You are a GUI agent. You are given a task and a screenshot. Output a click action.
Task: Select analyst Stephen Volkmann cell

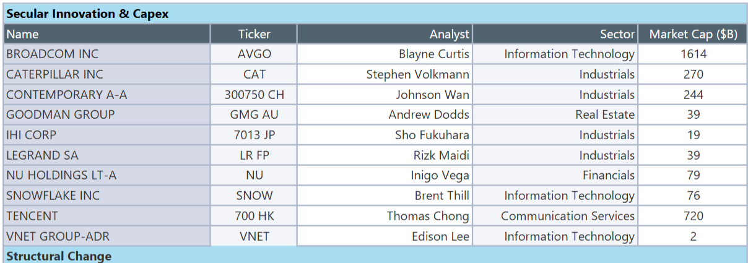tap(417, 74)
